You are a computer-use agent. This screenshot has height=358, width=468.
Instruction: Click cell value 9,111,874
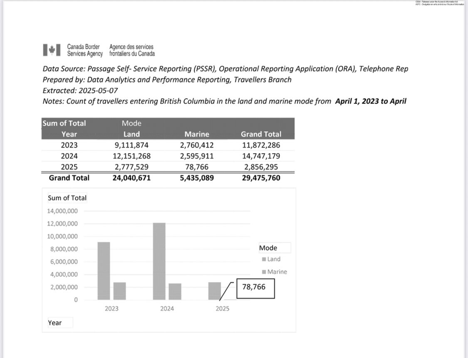tap(131, 145)
